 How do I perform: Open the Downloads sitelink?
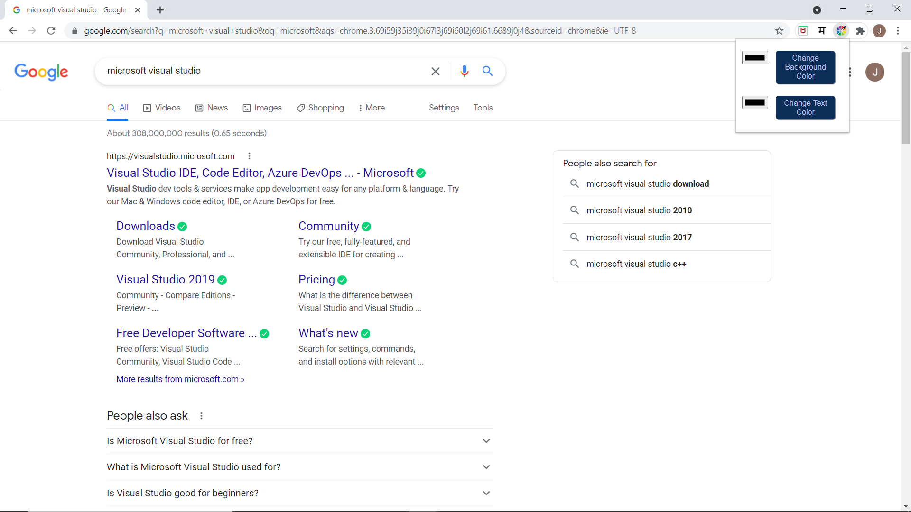point(146,226)
